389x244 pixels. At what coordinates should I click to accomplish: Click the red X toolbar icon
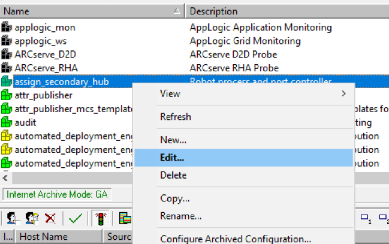coord(50,218)
